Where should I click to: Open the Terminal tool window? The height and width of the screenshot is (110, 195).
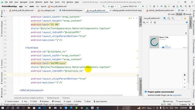[56, 101]
